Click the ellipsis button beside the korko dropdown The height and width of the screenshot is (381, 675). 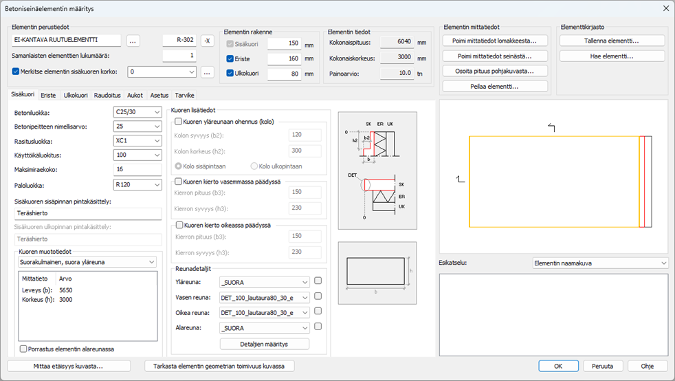[208, 72]
